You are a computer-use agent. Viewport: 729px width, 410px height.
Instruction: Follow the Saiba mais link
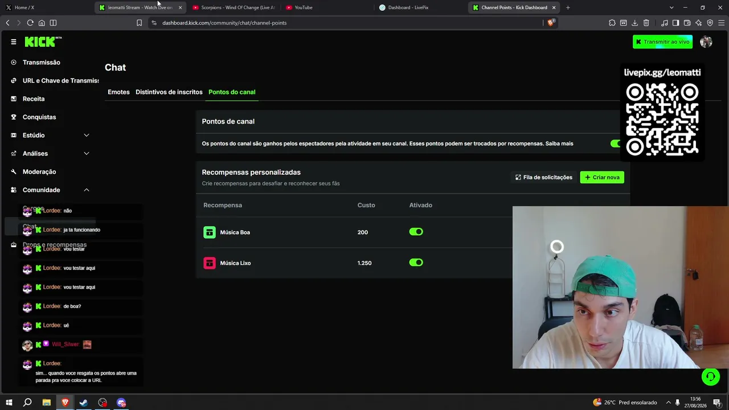tap(559, 143)
